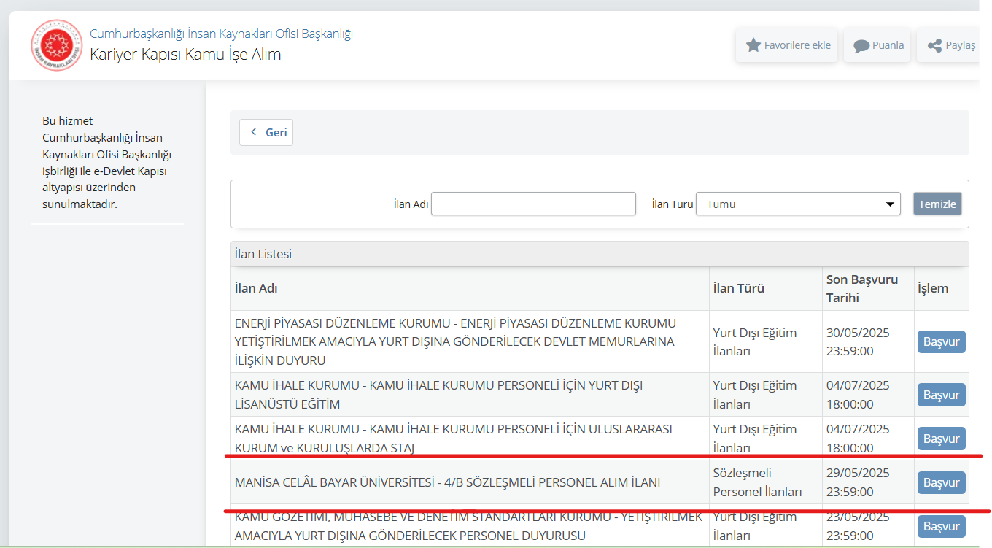The height and width of the screenshot is (548, 992).
Task: Select the Uluslararası Kurum ve Kuruluşlarda Staj title
Action: click(x=454, y=438)
